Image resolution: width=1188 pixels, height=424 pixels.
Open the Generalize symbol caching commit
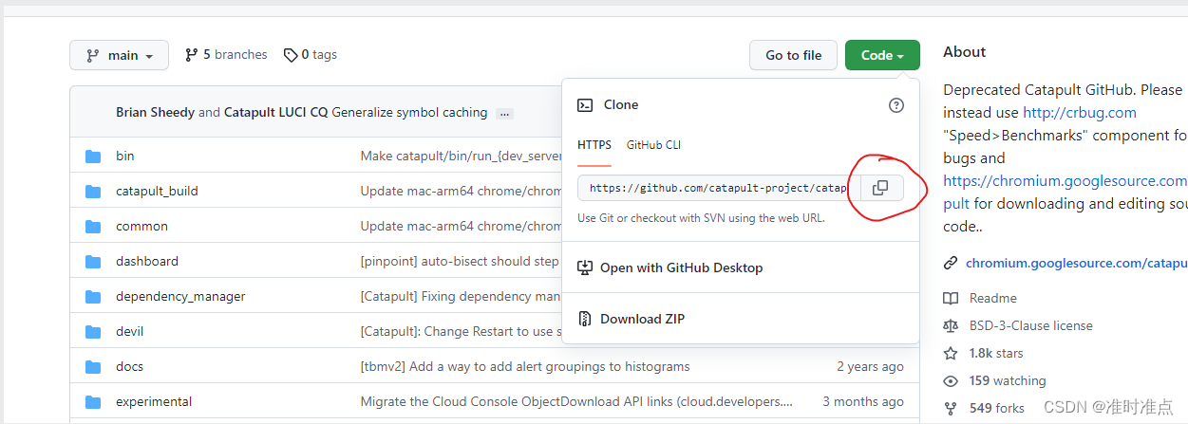409,113
